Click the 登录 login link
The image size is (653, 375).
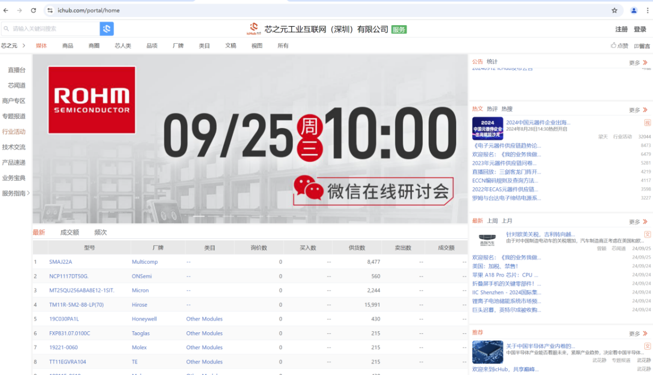click(640, 30)
